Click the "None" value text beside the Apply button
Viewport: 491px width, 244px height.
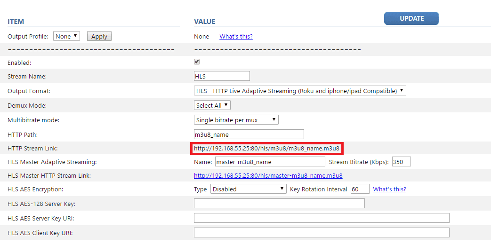tap(201, 36)
